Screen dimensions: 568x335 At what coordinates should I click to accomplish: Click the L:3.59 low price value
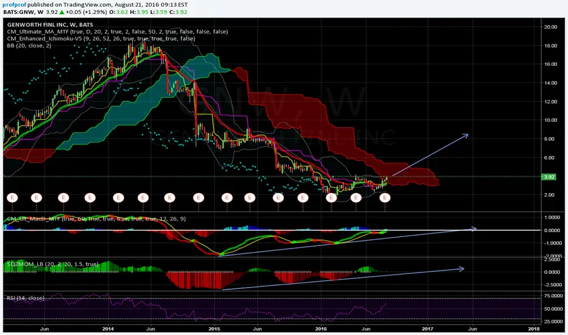tap(158, 12)
